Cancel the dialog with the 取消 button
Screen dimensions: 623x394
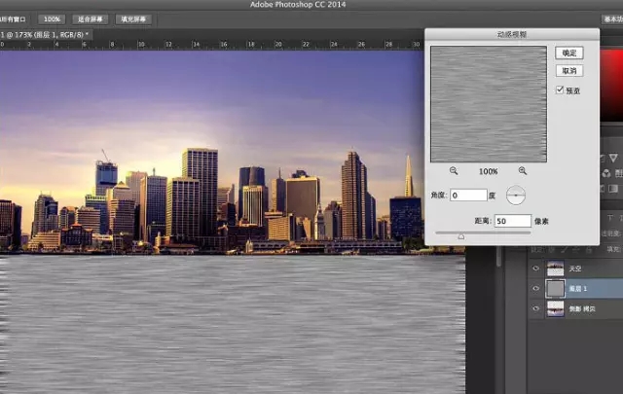tap(568, 71)
